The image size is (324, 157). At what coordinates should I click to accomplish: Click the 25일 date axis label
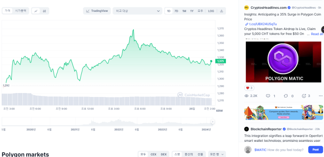coord(192,109)
